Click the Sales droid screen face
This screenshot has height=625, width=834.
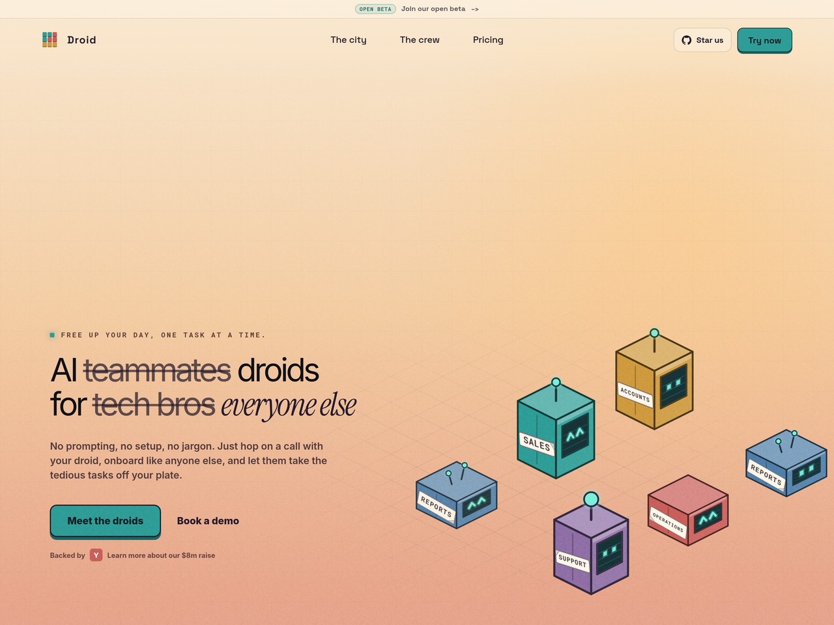click(x=575, y=435)
